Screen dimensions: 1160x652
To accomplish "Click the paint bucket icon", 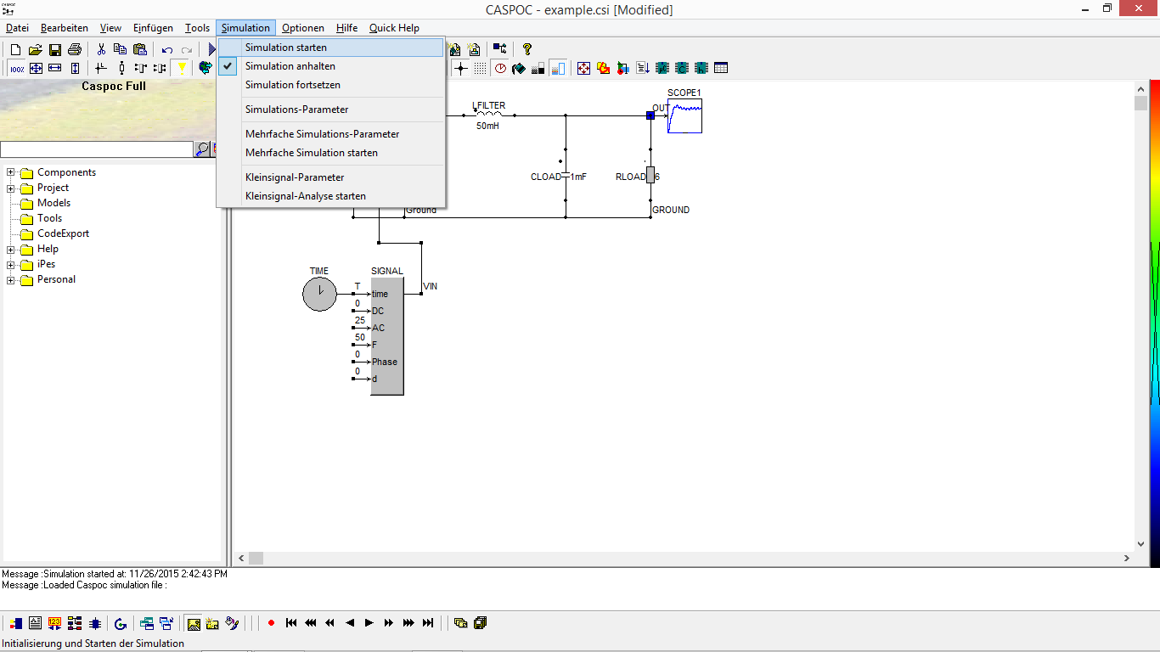I will [519, 68].
